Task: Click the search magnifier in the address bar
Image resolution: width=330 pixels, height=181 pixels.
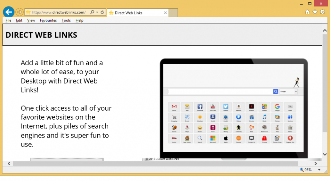Action: pyautogui.click(x=92, y=13)
